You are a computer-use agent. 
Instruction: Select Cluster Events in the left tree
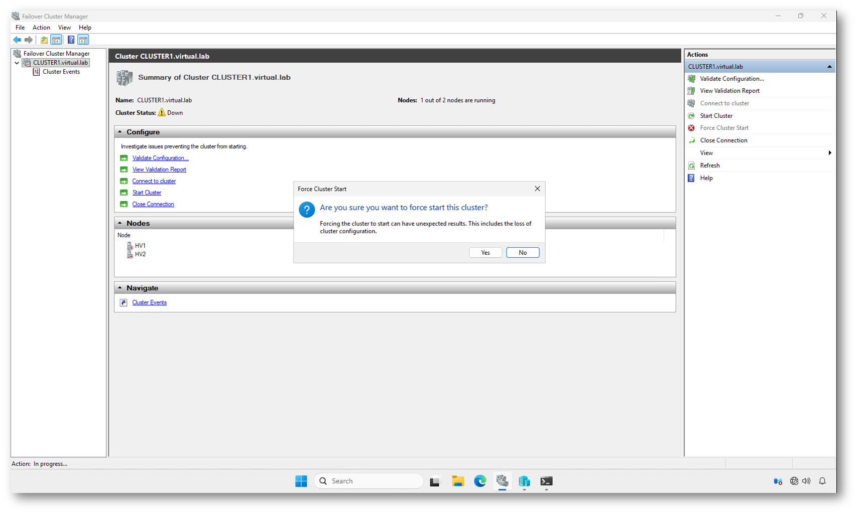[x=61, y=72]
